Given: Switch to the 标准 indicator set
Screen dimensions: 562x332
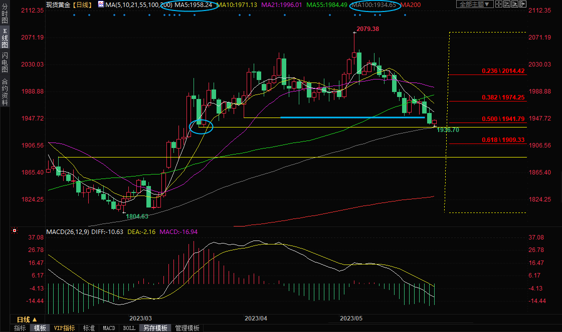Looking at the screenshot, I should tap(89, 328).
